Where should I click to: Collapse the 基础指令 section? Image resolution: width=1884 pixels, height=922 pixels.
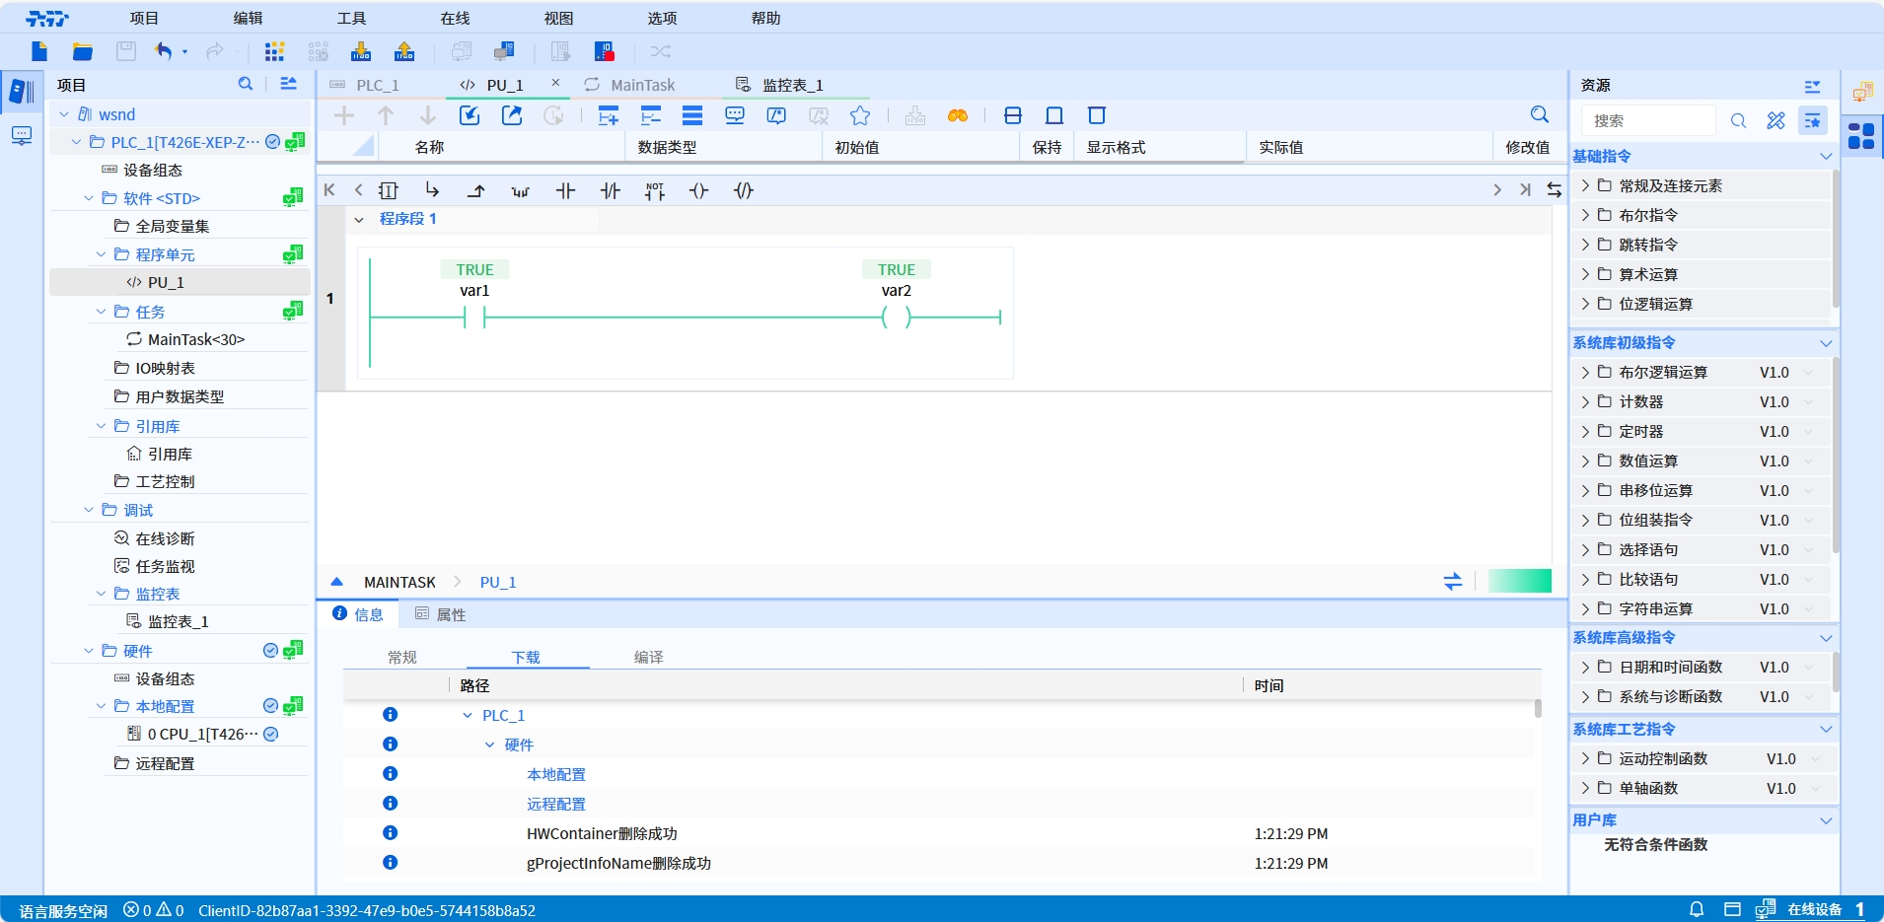[x=1825, y=156]
